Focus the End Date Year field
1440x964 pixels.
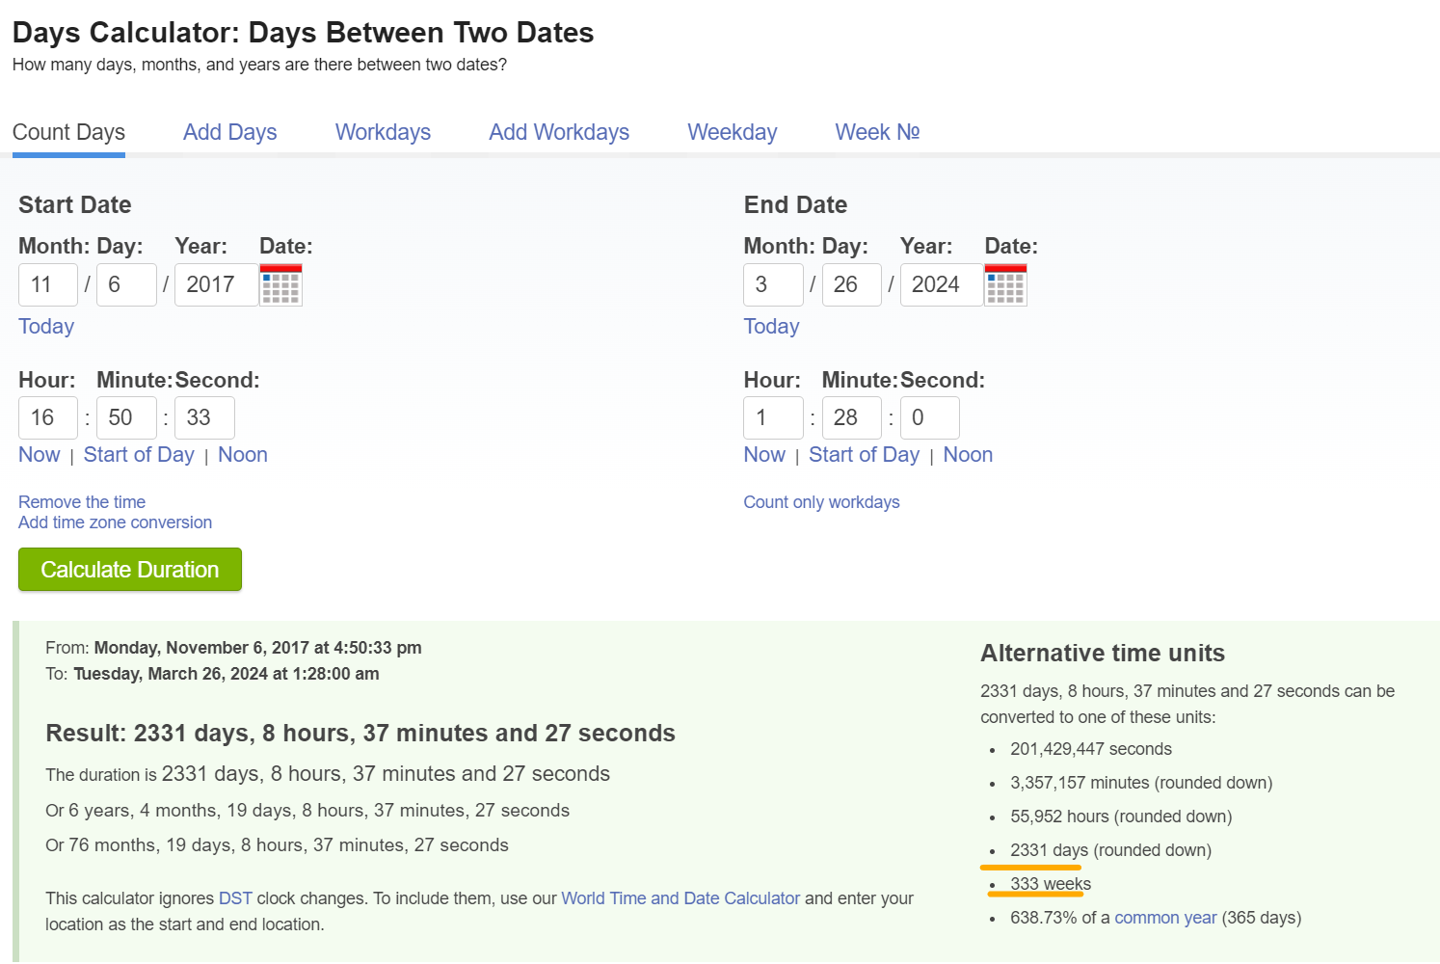(x=942, y=285)
